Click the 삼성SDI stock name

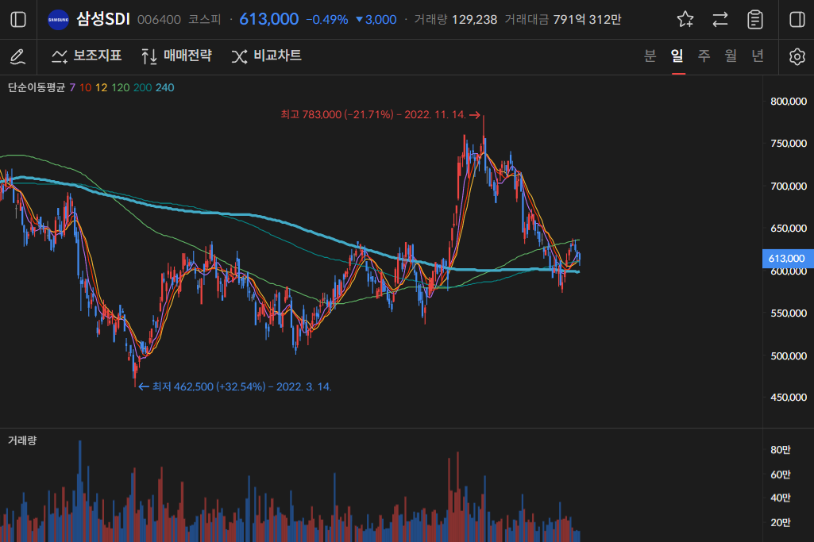[x=102, y=19]
